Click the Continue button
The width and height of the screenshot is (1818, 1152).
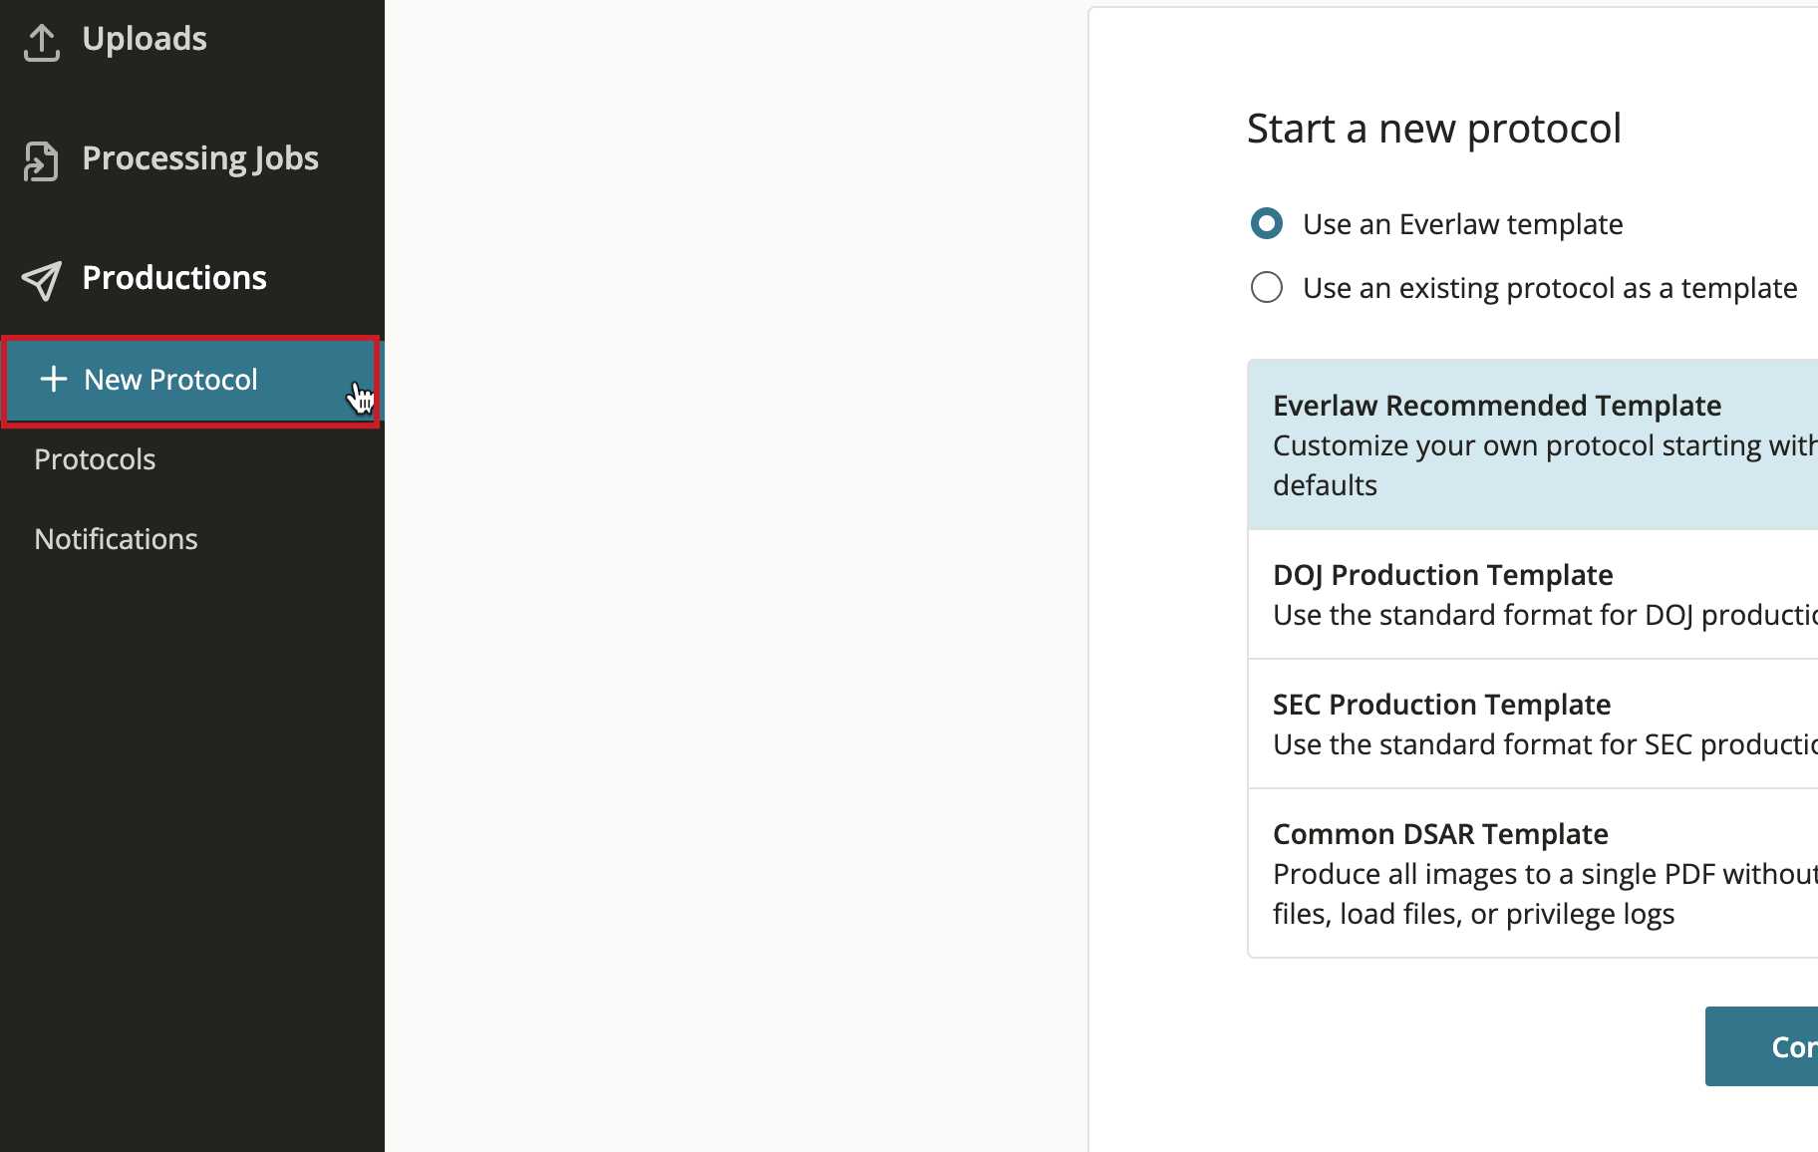pos(1761,1046)
